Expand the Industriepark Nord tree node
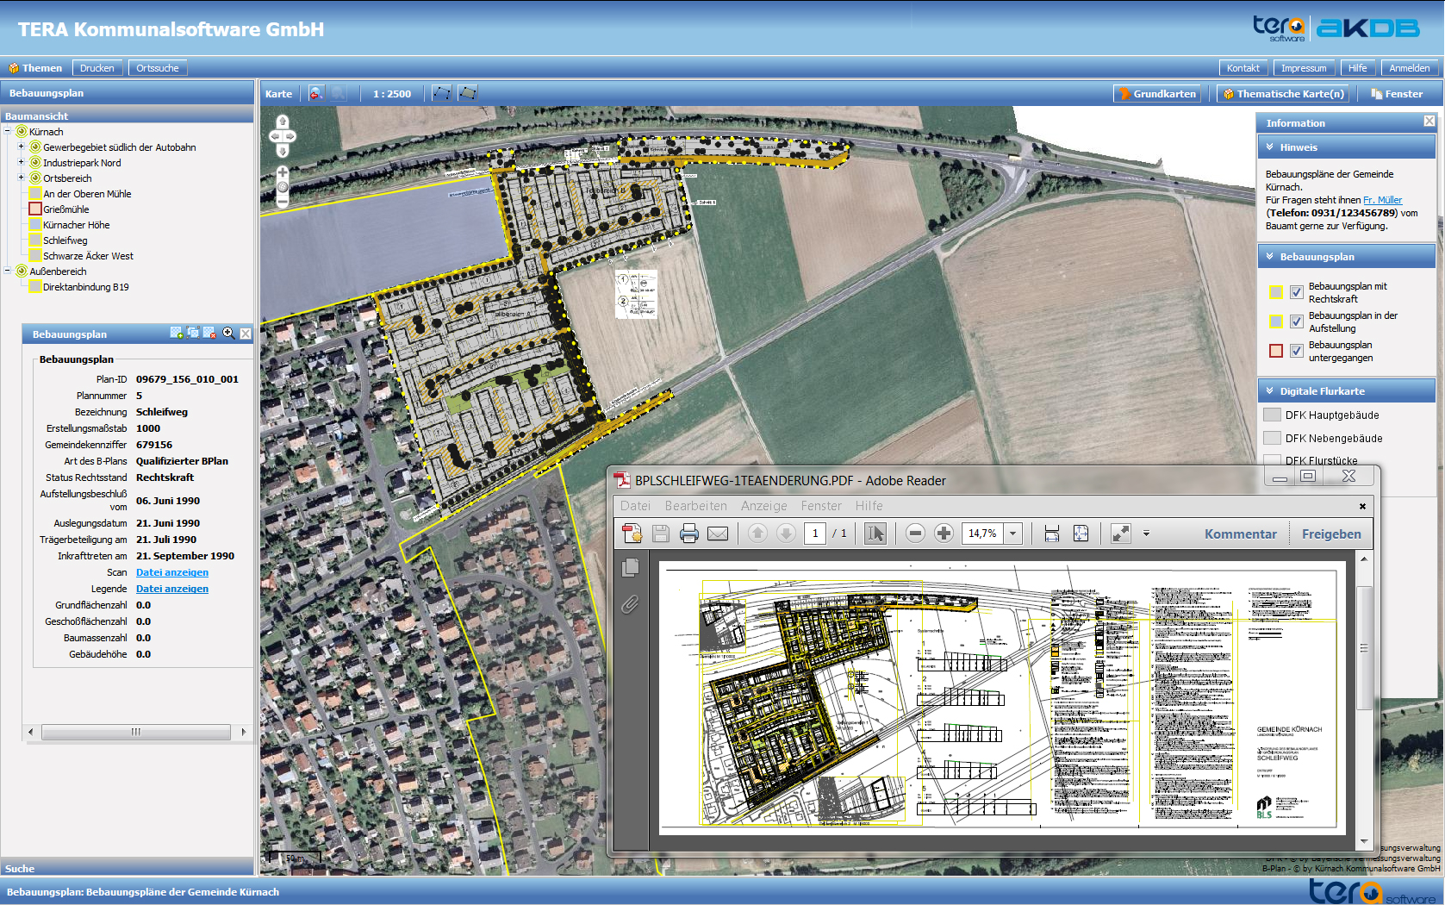Viewport: 1445px width, 905px height. tap(22, 162)
